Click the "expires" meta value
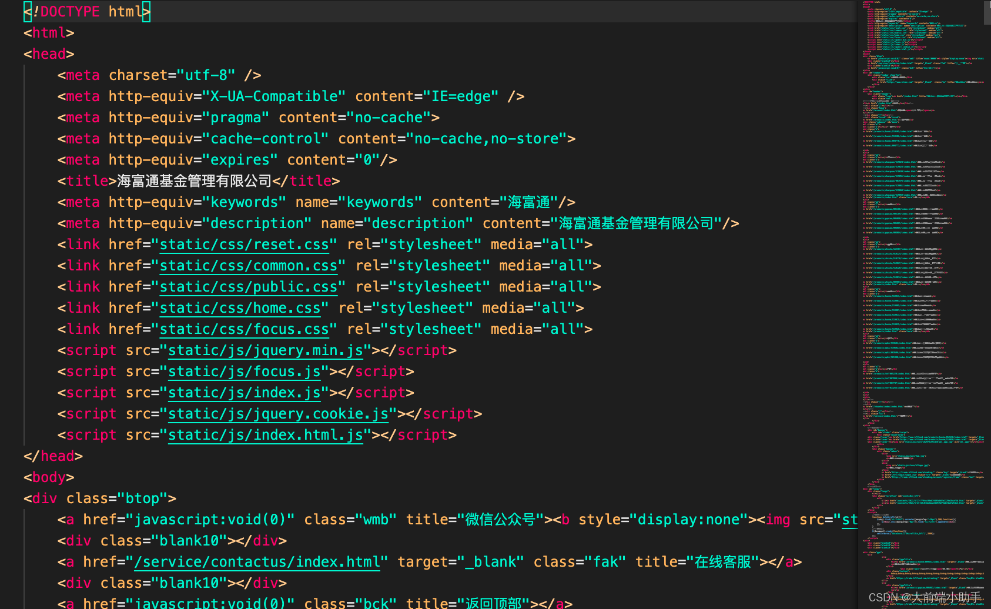The height and width of the screenshot is (609, 991). point(240,160)
